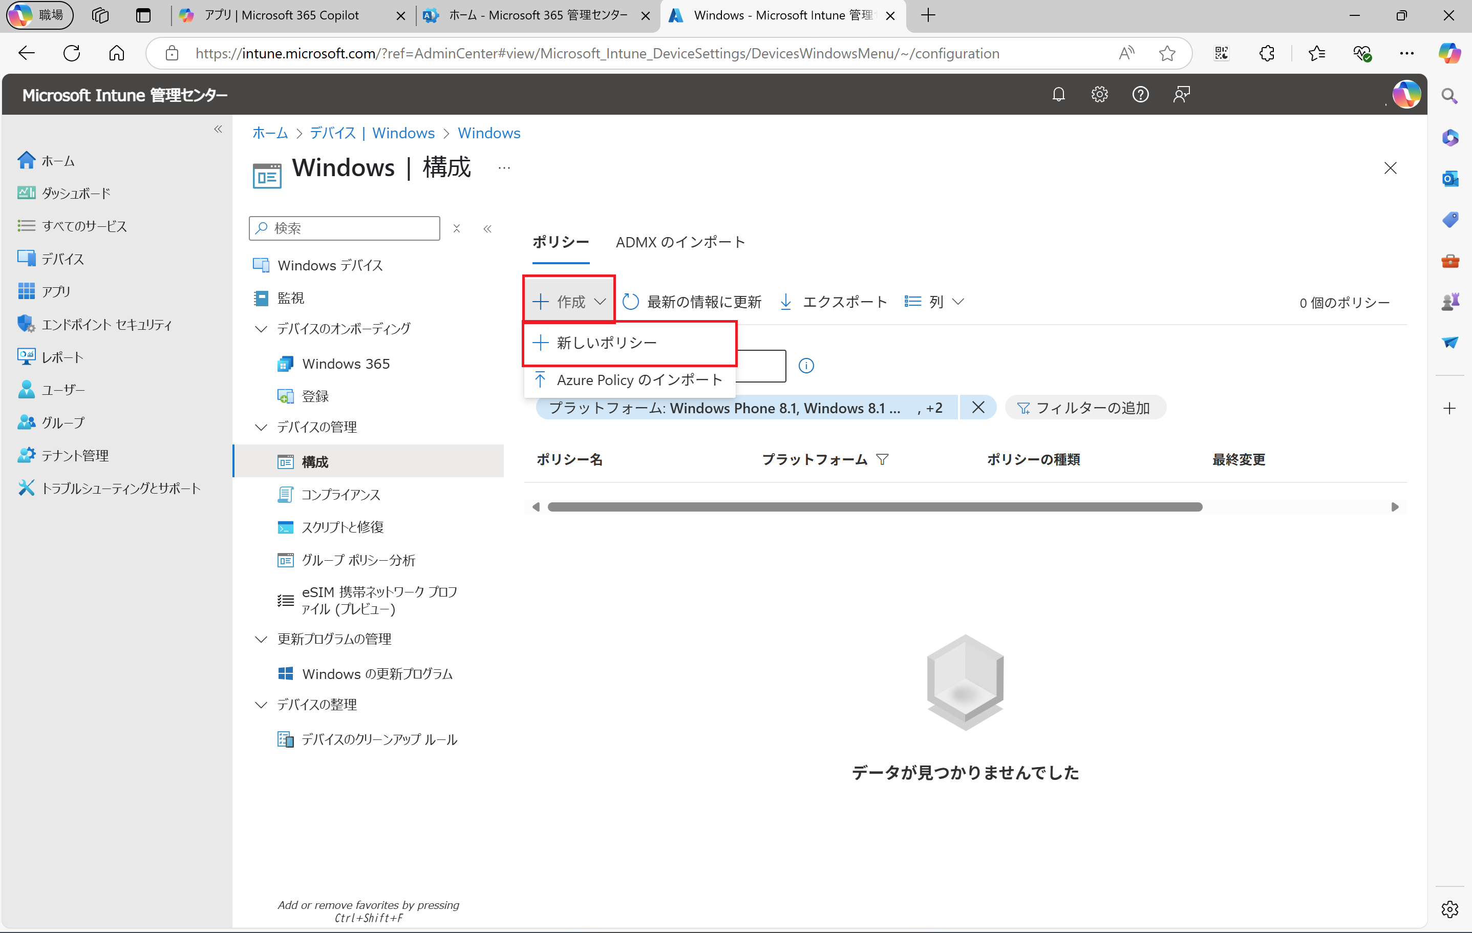The width and height of the screenshot is (1472, 933).
Task: Click the help question mark icon
Action: (1140, 95)
